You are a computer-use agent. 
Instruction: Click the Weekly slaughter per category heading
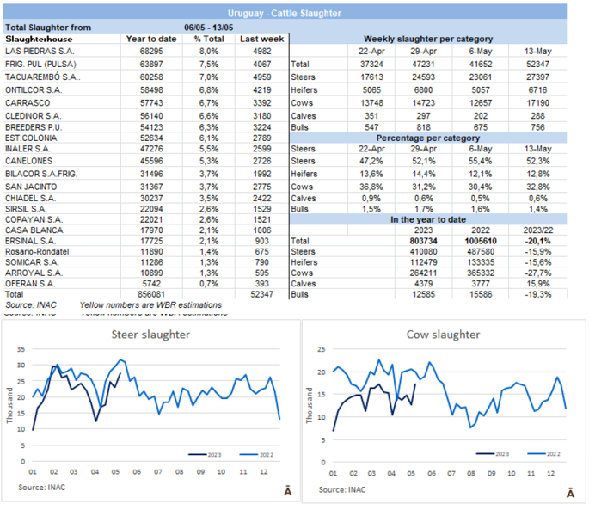427,40
